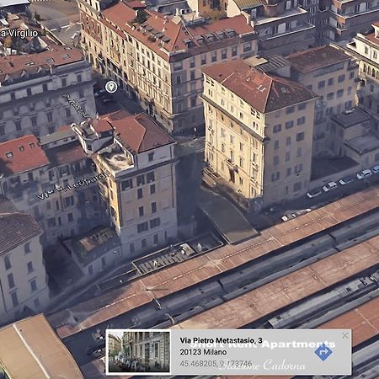Click the 'Via G. Leopardi' street label

[72, 186]
